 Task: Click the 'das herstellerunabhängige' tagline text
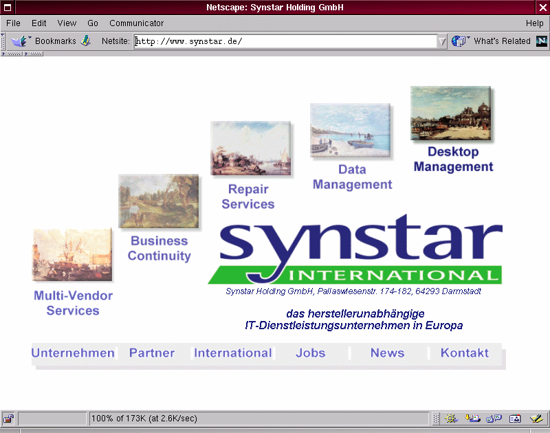[355, 313]
